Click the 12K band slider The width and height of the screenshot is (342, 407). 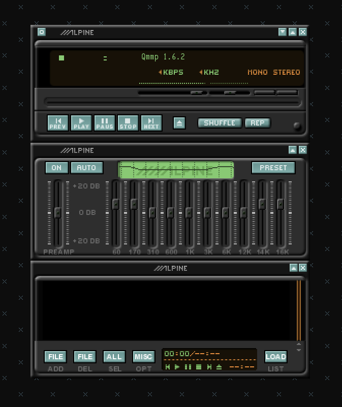244,213
